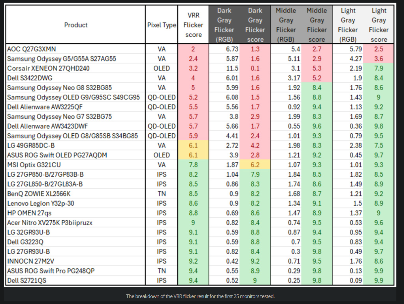Select "ASUS ROG Swift OLED PG27AQDM" product name
The width and height of the screenshot is (404, 304).
pyautogui.click(x=57, y=155)
